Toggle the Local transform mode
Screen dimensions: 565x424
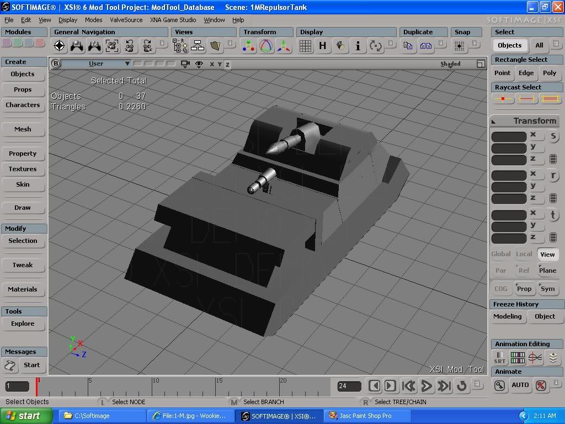(524, 254)
